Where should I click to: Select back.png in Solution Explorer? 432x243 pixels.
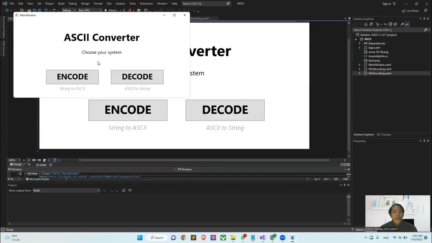pyautogui.click(x=374, y=60)
